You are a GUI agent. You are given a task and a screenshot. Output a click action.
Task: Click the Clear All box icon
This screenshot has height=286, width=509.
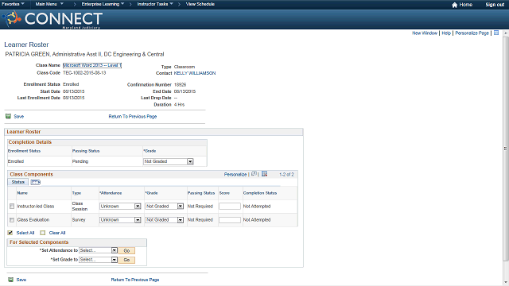coord(42,233)
